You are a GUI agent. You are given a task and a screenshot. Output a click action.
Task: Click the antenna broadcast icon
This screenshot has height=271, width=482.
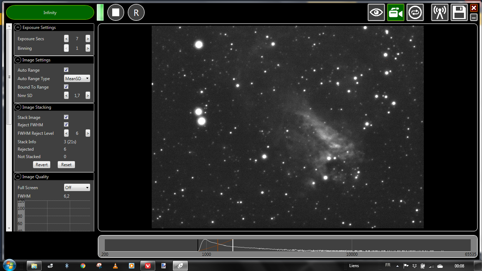[x=440, y=12]
